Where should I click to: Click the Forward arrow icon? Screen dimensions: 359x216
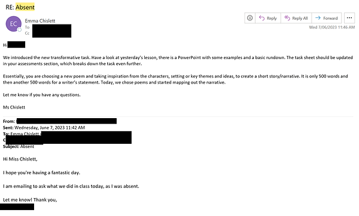click(318, 18)
